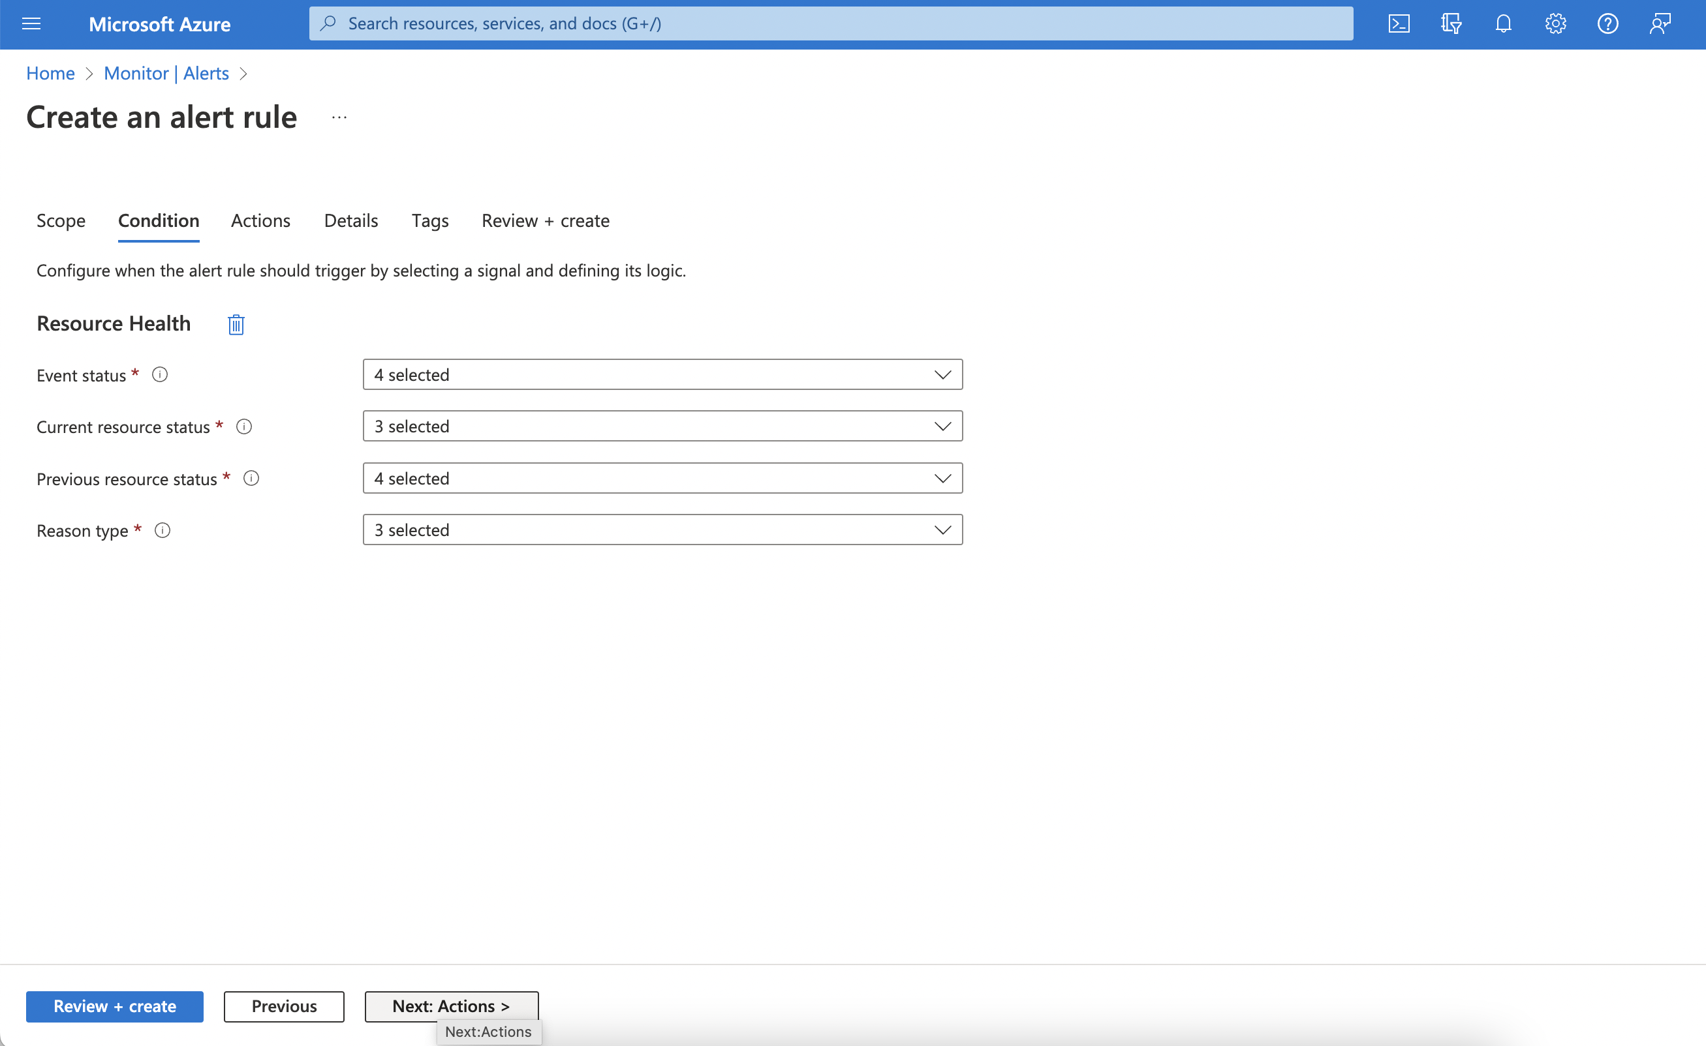The image size is (1706, 1046).
Task: Open the Azure portal hamburger menu
Action: [x=31, y=24]
